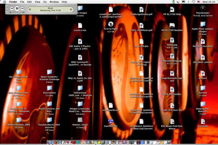The height and width of the screenshot is (145, 218).
Task: Open the Apple menu
Action: [5, 2]
